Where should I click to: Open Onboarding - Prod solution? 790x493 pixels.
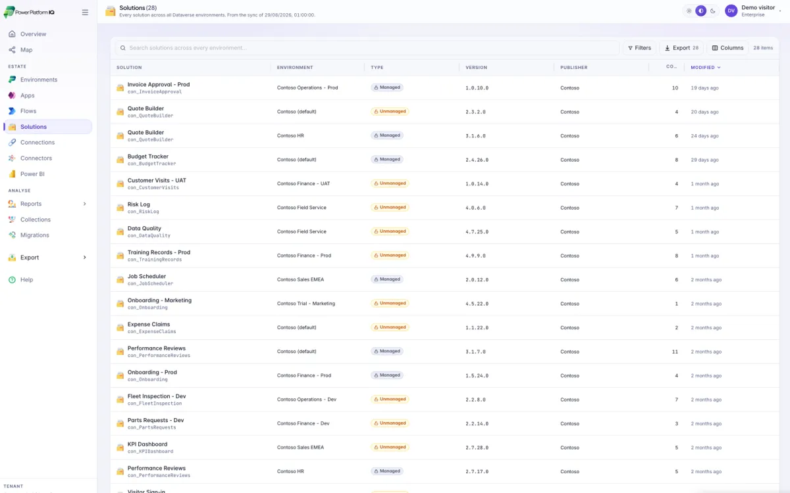tap(152, 372)
